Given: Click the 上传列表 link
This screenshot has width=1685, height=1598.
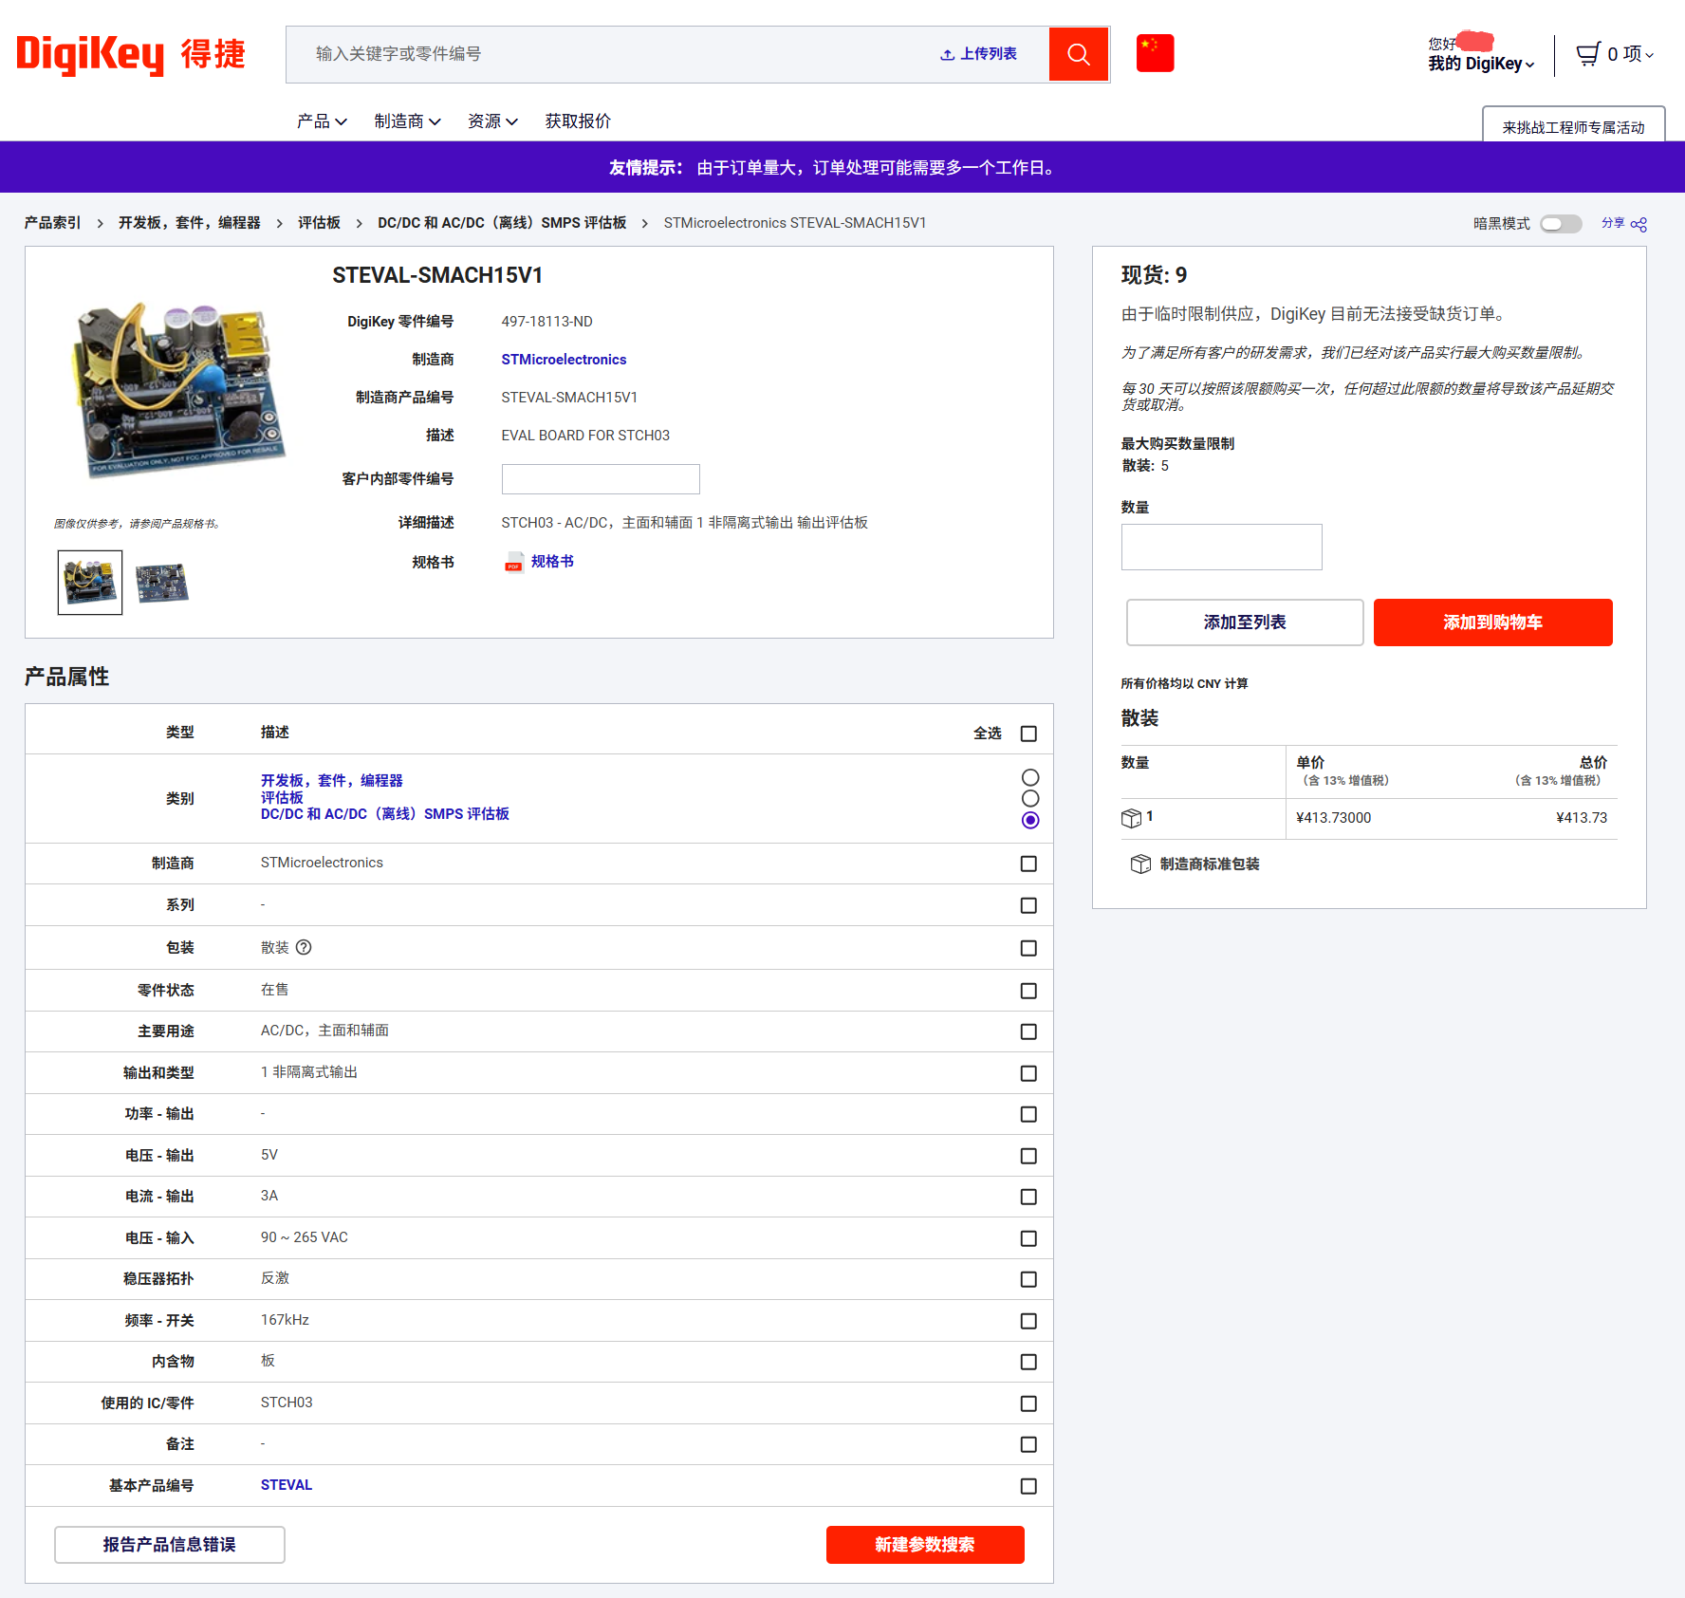Looking at the screenshot, I should [989, 54].
